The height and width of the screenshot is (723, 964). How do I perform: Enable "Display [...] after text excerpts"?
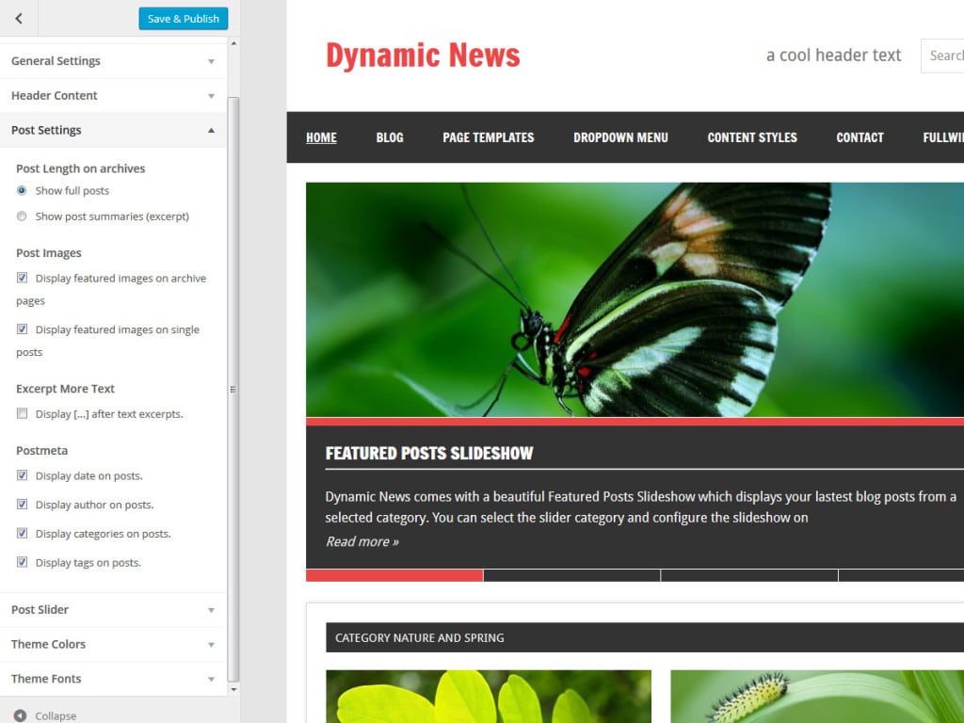click(x=22, y=413)
